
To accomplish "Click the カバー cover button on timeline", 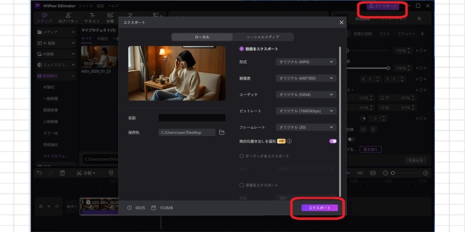I will [71, 206].
